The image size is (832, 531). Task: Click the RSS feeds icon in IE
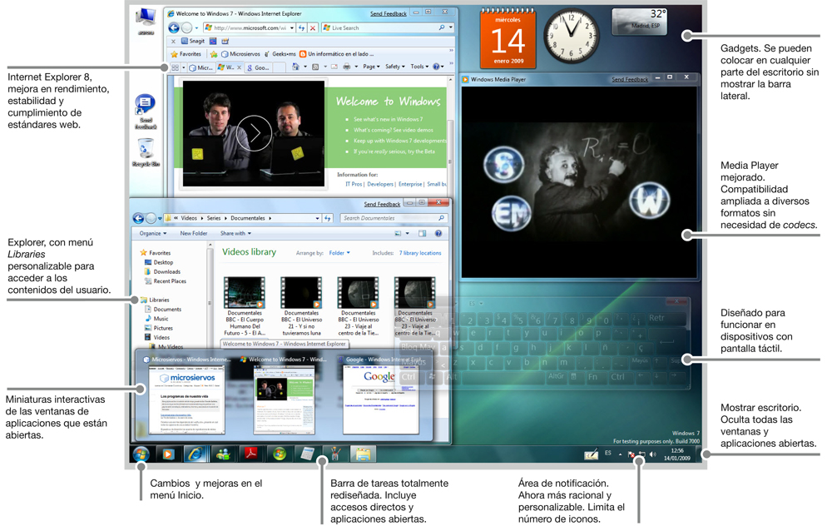pyautogui.click(x=315, y=67)
